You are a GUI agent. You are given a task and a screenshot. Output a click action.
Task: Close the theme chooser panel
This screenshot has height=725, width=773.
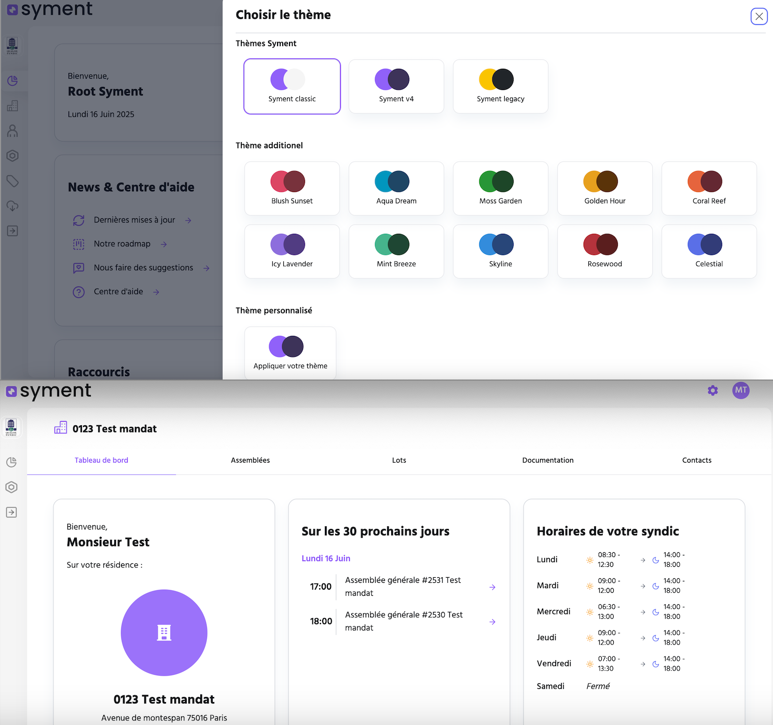coord(759,17)
